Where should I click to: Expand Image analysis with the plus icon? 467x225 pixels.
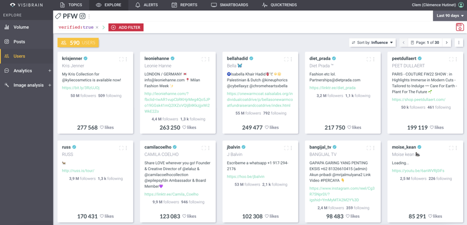pyautogui.click(x=49, y=85)
